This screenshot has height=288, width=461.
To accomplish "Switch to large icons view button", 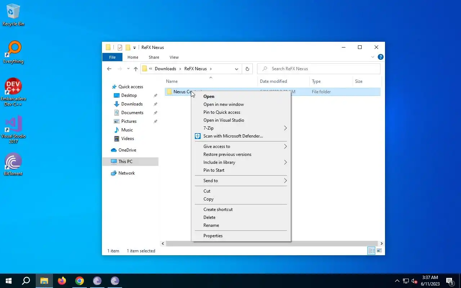I will (379, 251).
